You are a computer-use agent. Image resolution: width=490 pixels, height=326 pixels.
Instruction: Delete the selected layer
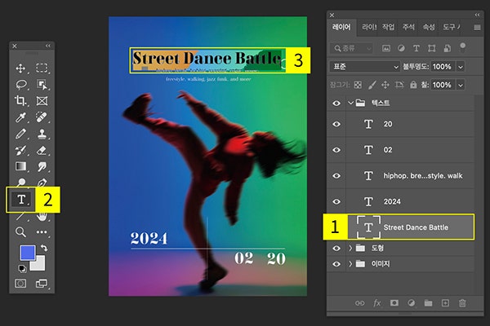(x=462, y=303)
